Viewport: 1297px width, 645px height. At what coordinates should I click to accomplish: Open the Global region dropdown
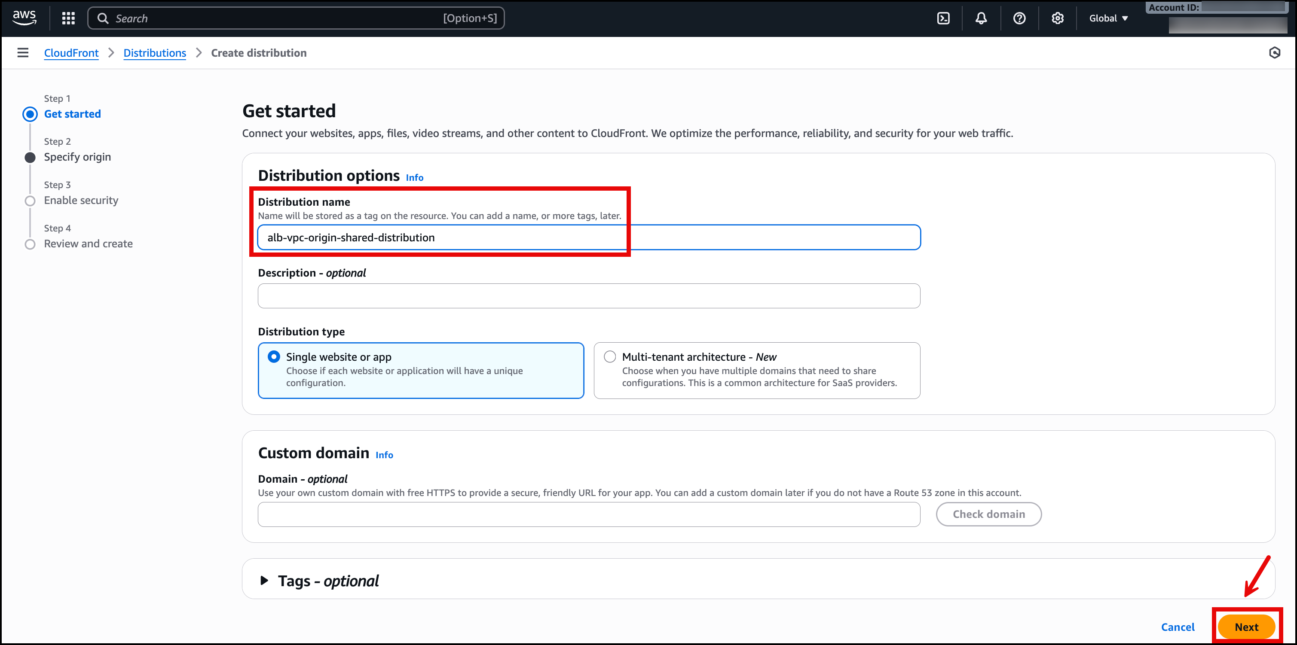click(x=1108, y=18)
